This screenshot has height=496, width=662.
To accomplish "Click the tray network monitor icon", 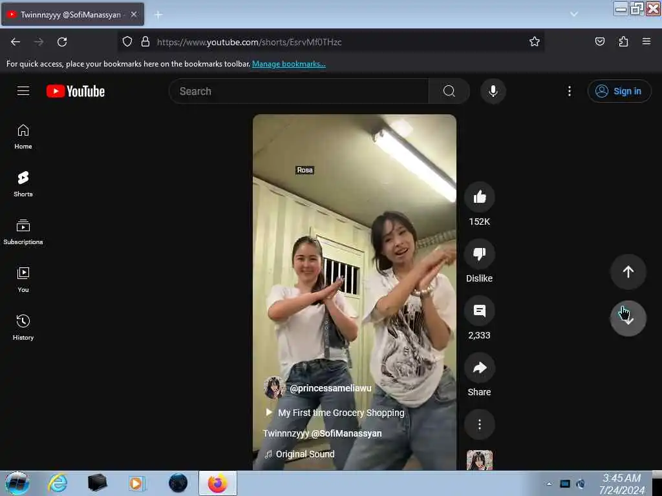I will [x=565, y=484].
